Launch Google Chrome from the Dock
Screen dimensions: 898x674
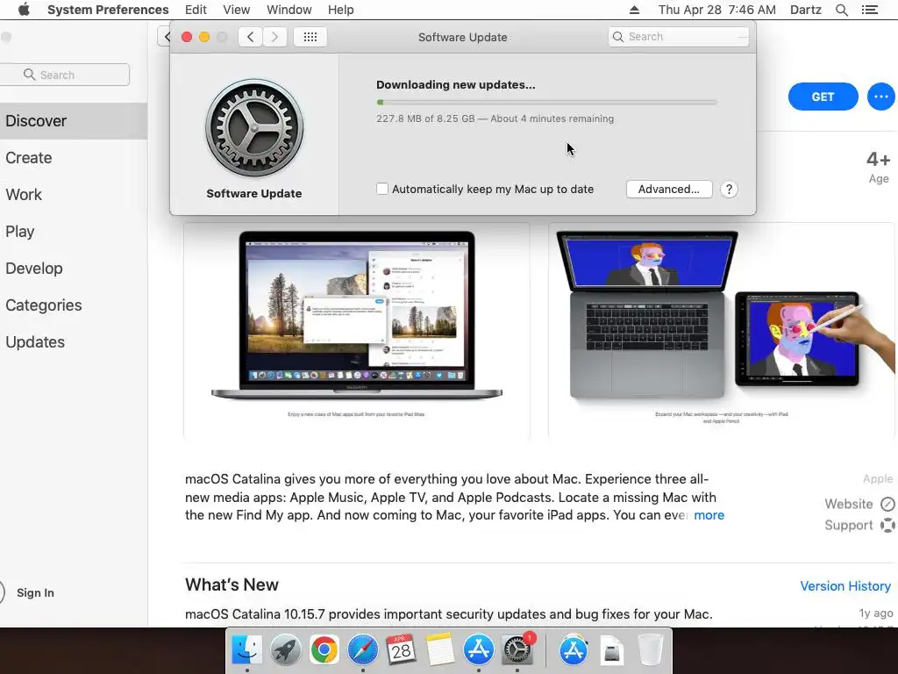point(324,650)
